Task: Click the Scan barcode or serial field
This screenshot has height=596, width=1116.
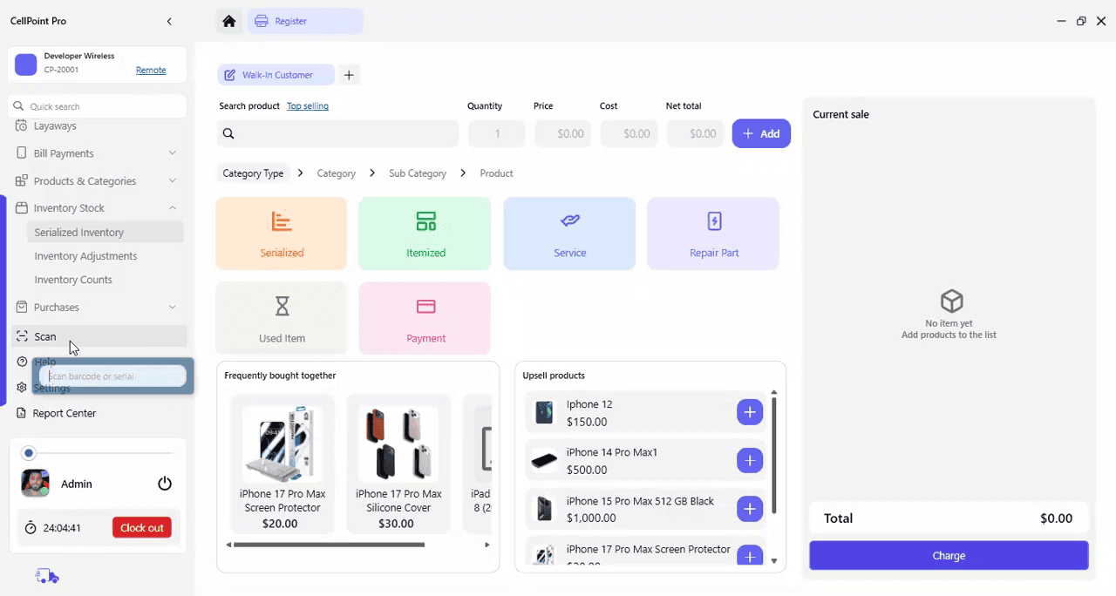Action: (x=112, y=376)
